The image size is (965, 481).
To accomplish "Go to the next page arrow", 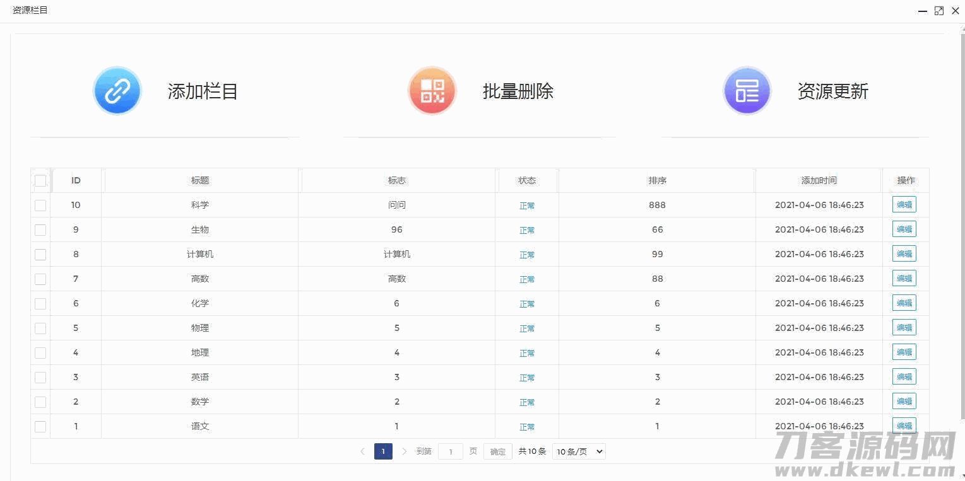I will 405,451.
